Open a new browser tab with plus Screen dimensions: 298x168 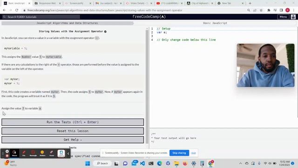(x=250, y=3)
